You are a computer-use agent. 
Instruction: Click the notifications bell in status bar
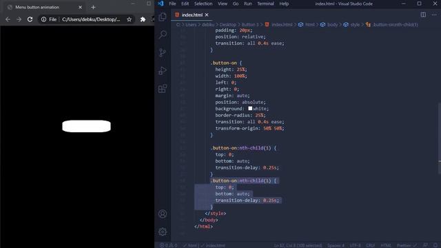(435, 245)
